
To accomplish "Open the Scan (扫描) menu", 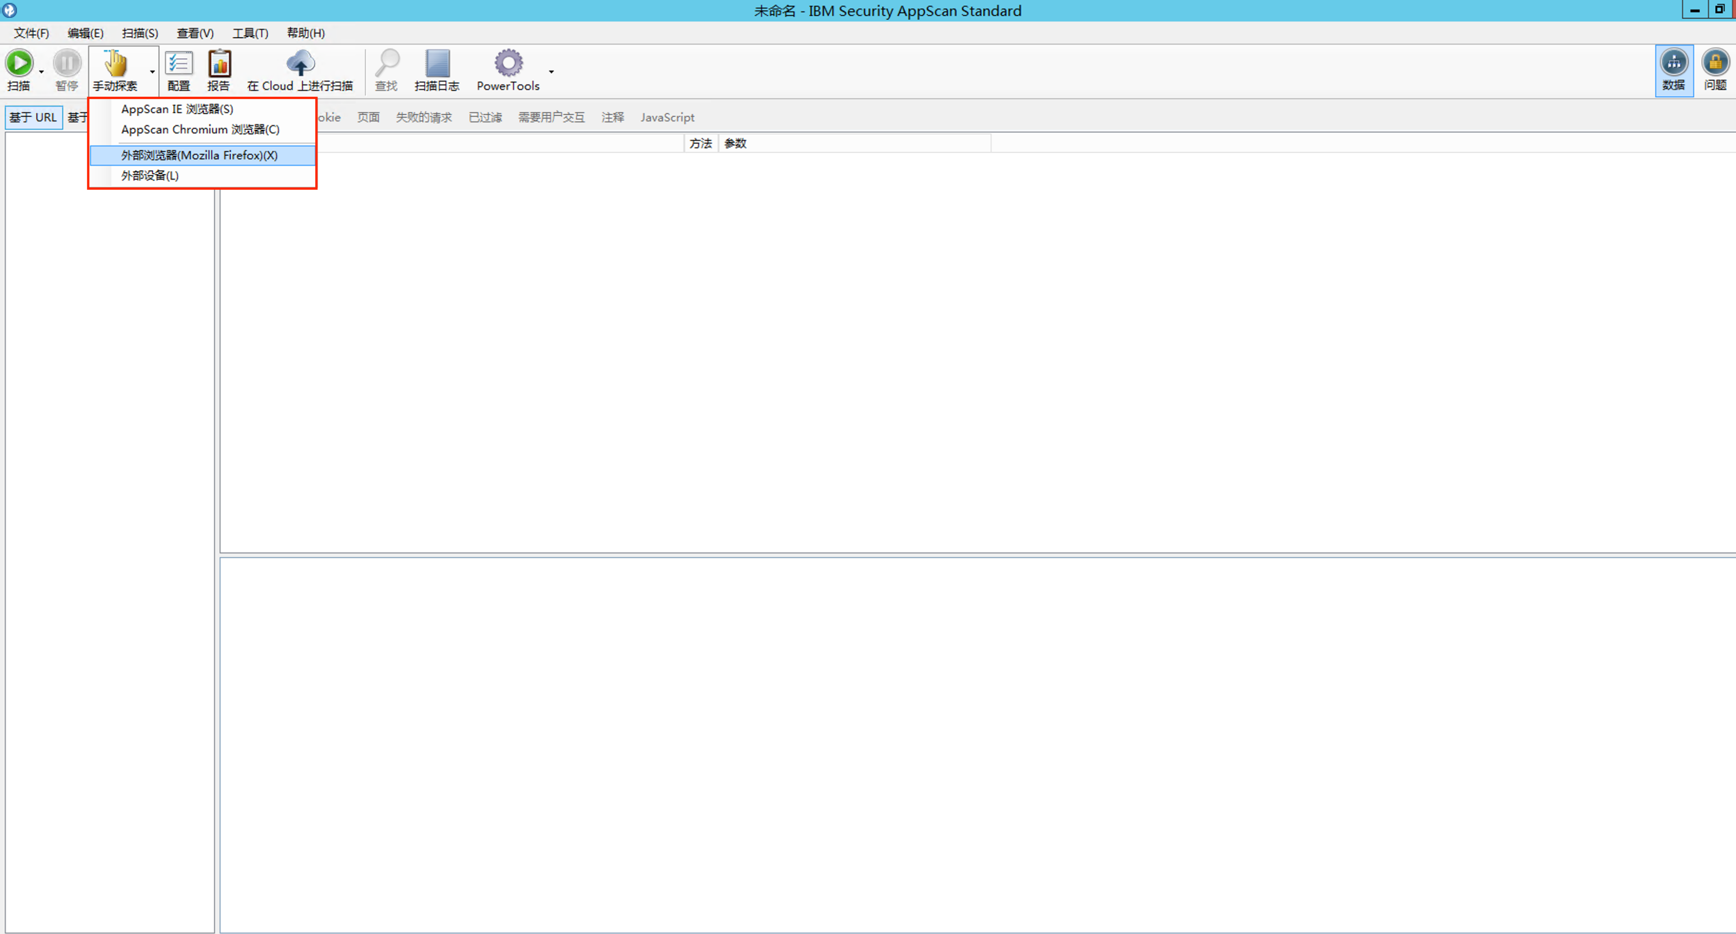I will click(140, 33).
